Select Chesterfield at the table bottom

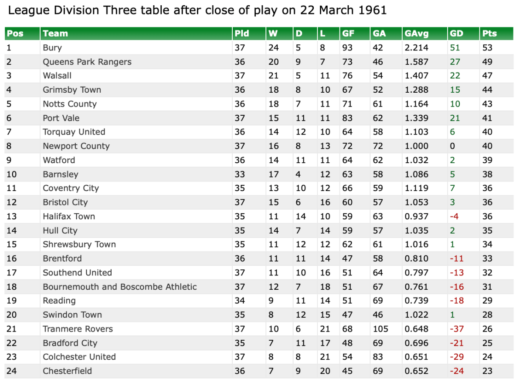tap(67, 371)
